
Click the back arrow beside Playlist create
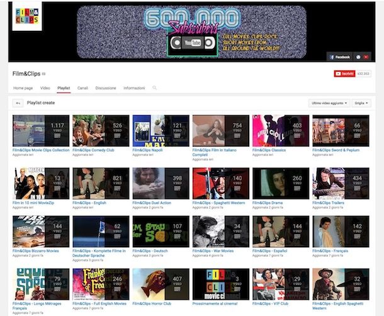(18, 103)
